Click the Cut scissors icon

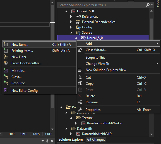80,77
